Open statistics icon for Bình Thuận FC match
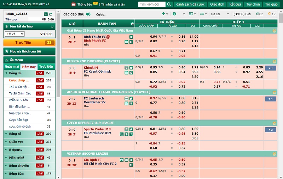 point(127,42)
